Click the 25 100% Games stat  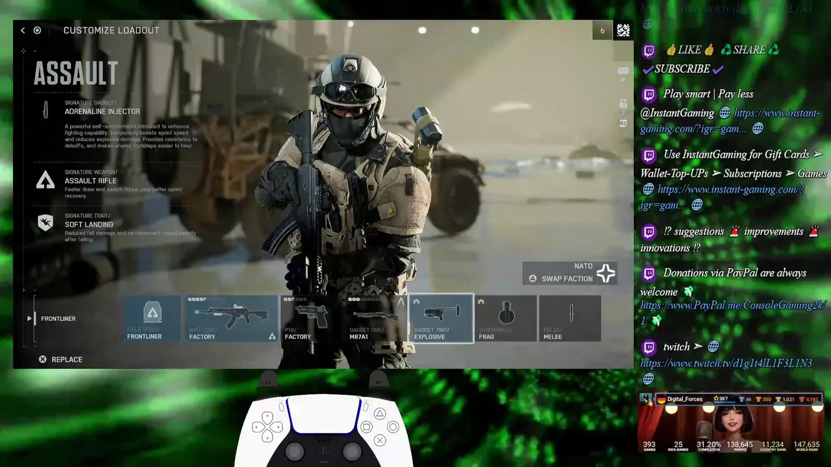pos(678,446)
